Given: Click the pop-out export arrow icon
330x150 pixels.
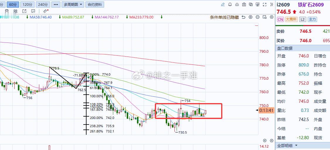Looking at the screenshot, I should coord(24,11).
